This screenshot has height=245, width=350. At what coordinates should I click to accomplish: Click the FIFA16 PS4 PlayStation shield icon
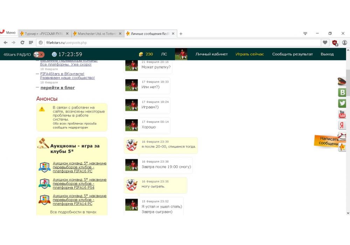pyautogui.click(x=44, y=183)
